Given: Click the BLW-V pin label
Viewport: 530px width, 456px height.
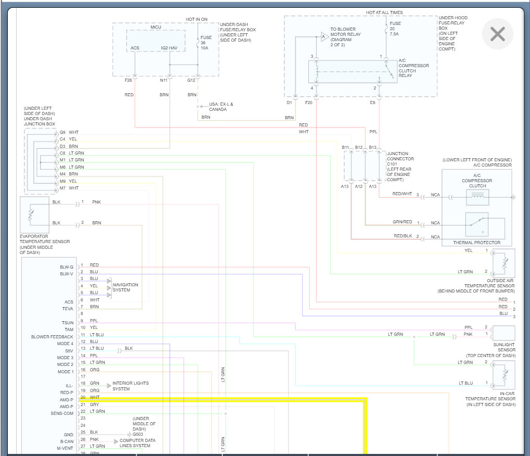Looking at the screenshot, I should click(67, 274).
